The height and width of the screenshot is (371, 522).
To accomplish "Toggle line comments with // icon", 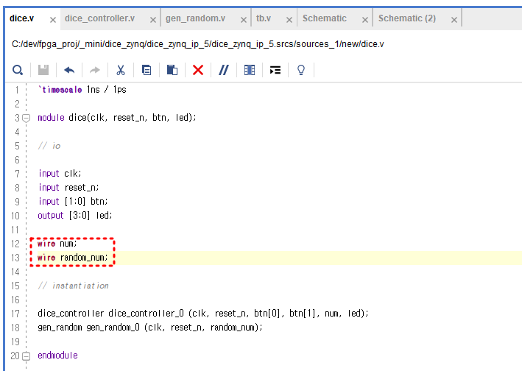I will pos(224,70).
